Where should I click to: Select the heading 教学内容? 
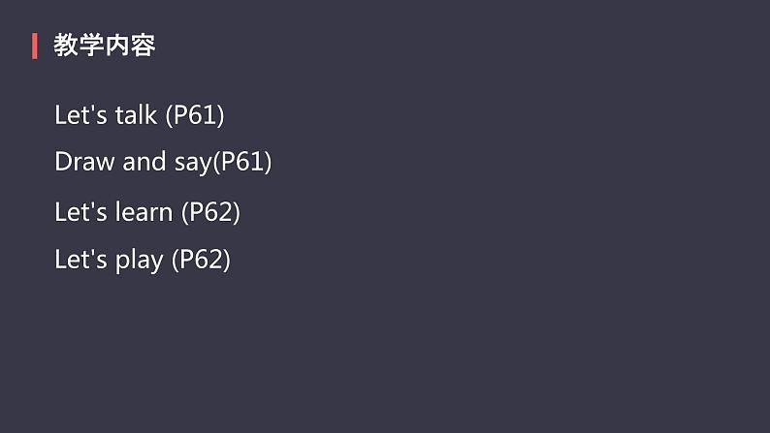coord(105,46)
